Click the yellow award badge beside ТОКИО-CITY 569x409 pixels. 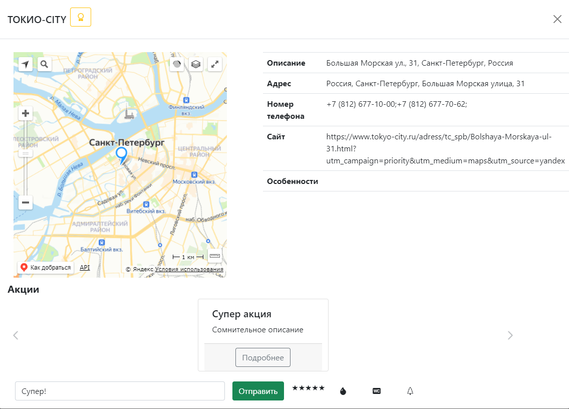tap(81, 17)
